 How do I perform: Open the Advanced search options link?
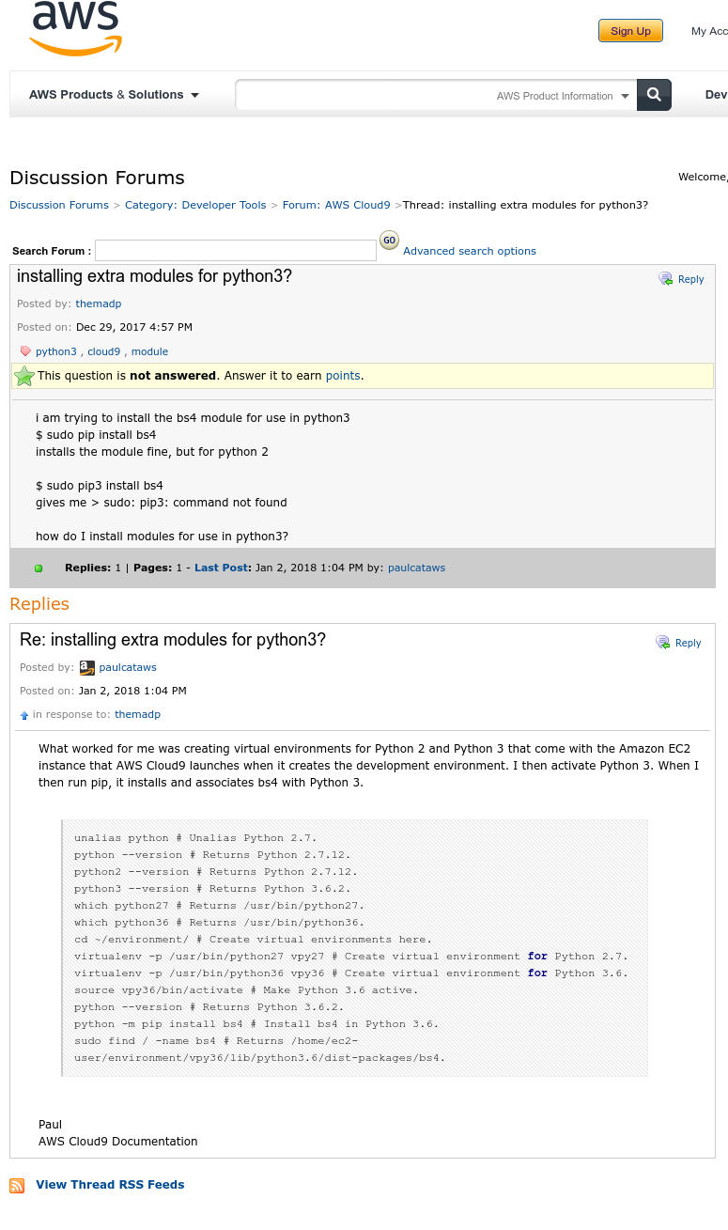pos(470,251)
